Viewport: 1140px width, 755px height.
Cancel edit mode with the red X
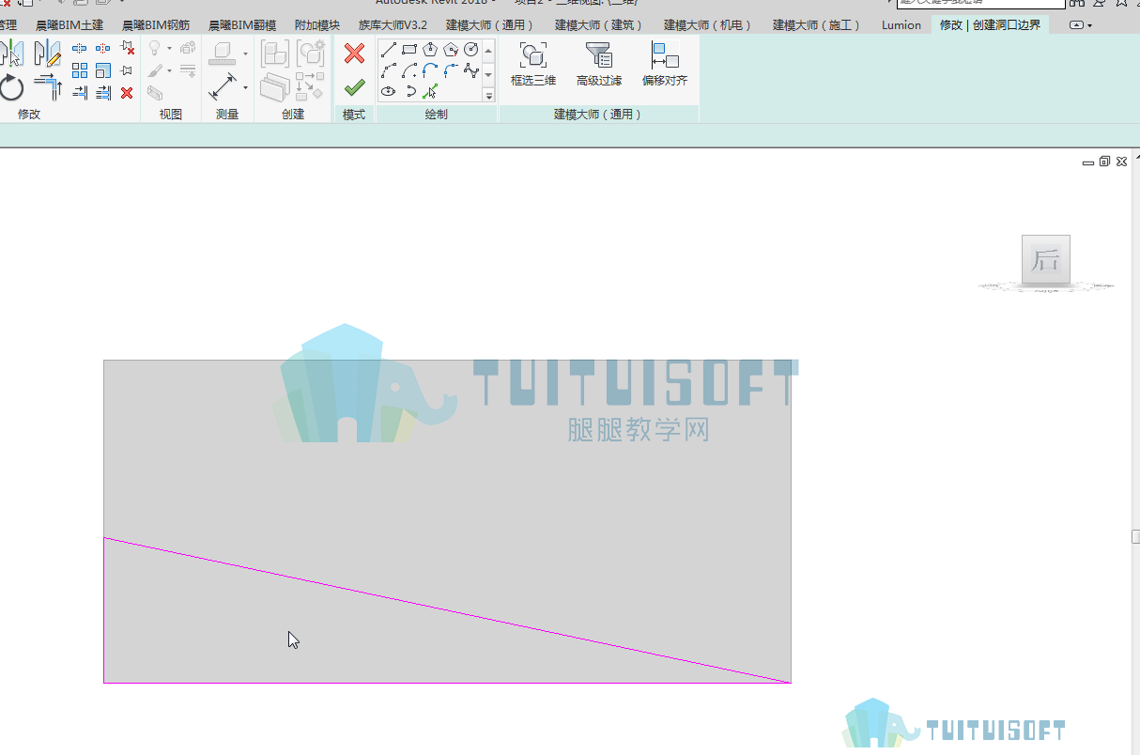354,54
